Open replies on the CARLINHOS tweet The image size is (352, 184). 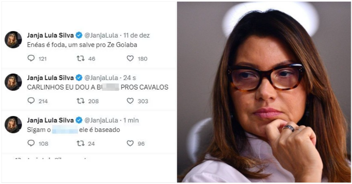[31, 101]
